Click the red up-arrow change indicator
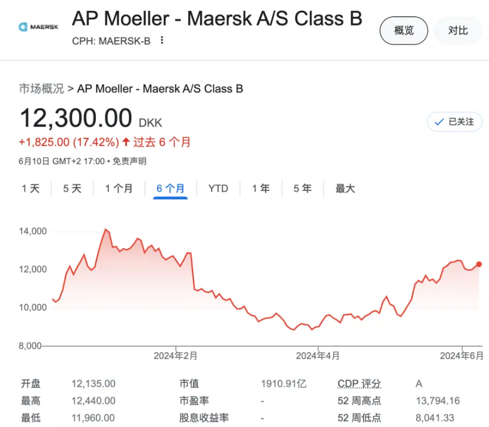Image resolution: width=489 pixels, height=427 pixels. 126,142
